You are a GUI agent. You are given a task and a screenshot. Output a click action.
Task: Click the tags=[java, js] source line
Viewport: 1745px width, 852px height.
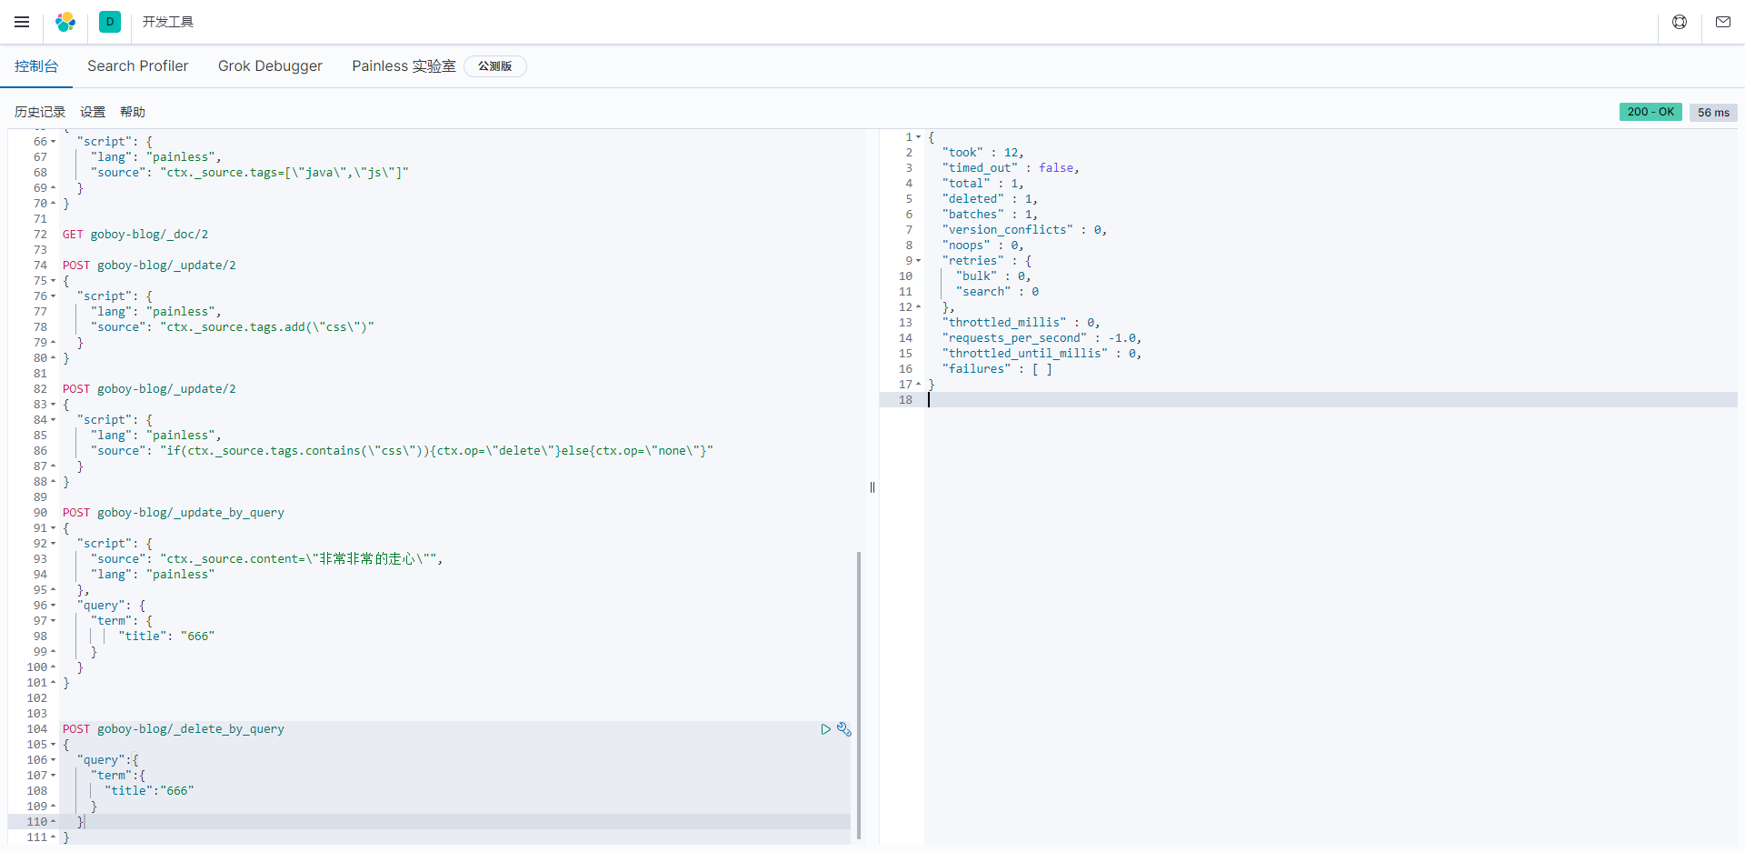(x=250, y=173)
